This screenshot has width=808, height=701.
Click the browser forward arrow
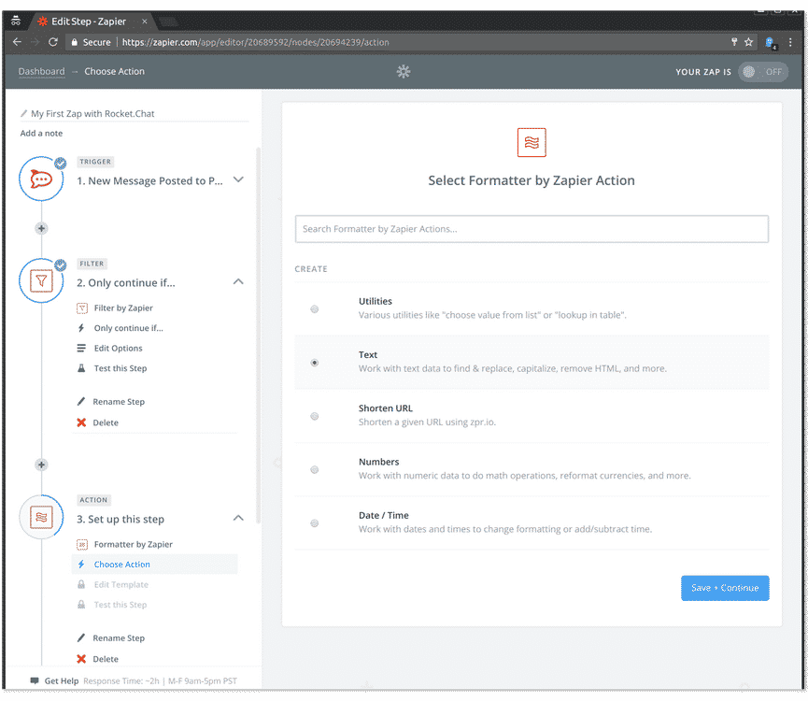tap(35, 42)
